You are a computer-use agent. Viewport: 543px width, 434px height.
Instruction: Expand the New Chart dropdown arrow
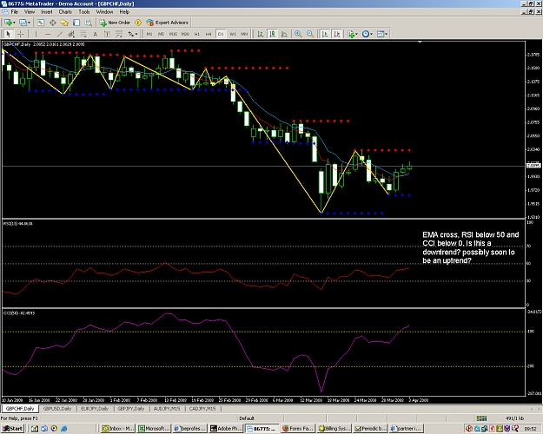pos(14,23)
